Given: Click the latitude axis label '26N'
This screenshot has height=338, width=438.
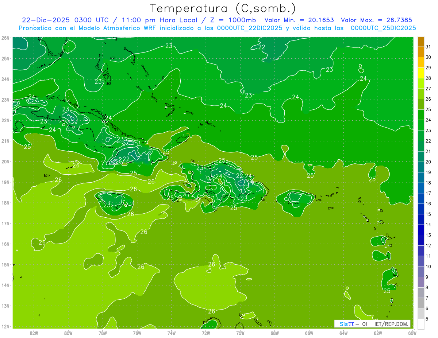Looking at the screenshot, I should (x=5, y=38).
